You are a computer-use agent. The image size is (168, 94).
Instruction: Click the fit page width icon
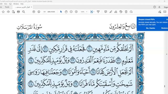[x=92, y=12]
